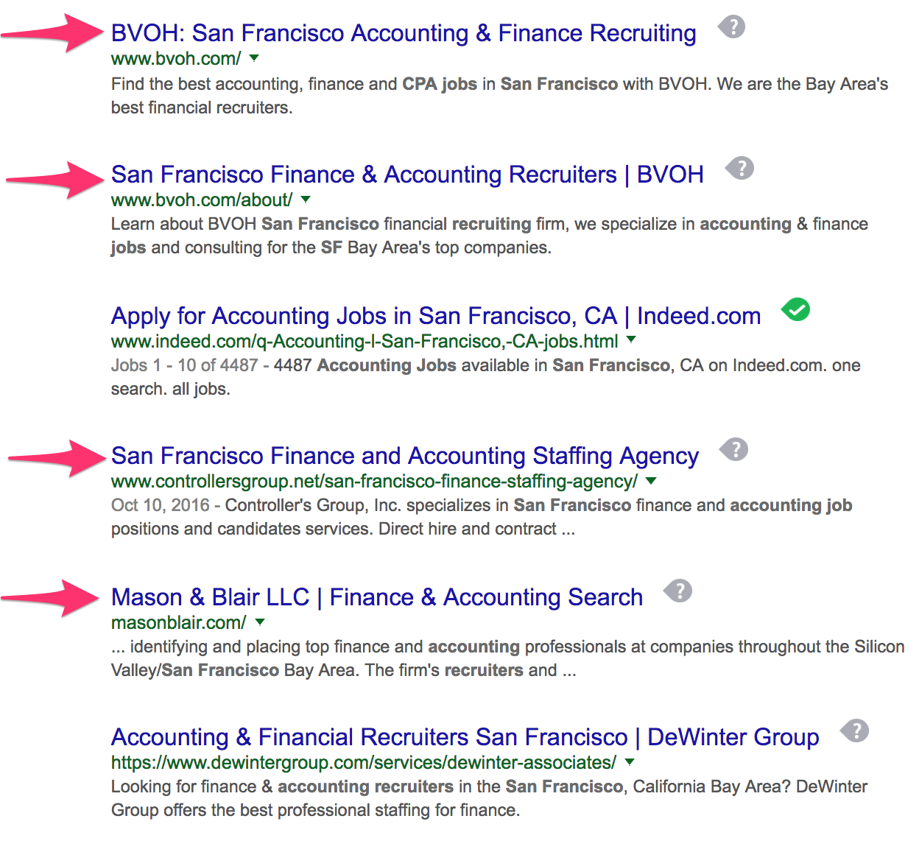Image resolution: width=919 pixels, height=841 pixels.
Task: Click the green masonblair.com/ URL text
Action: pos(179,623)
